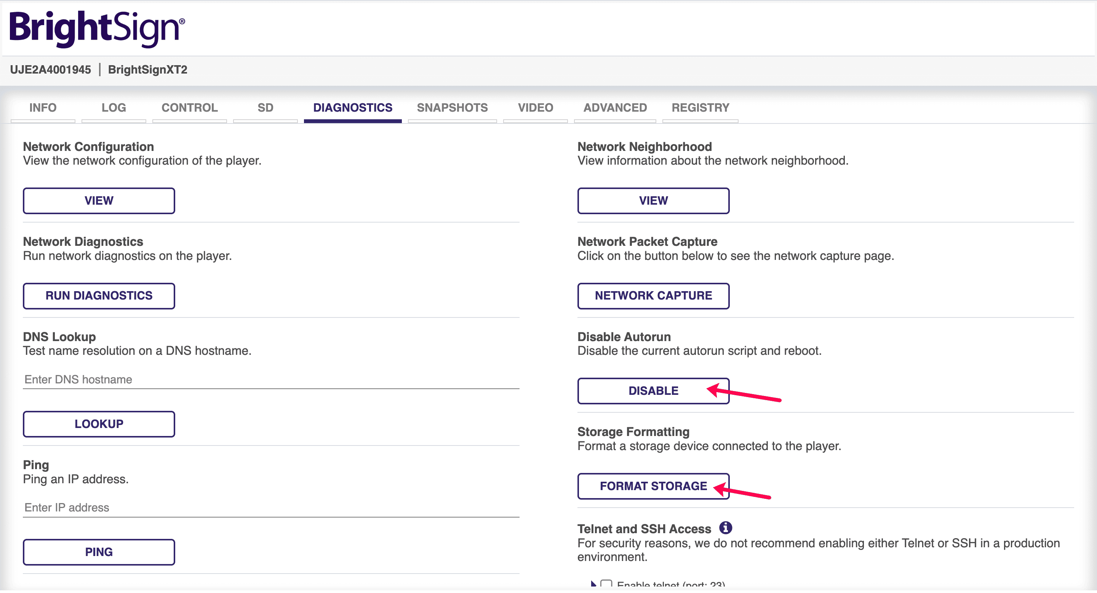The image size is (1097, 593).
Task: Switch to the VIDEO tab
Action: click(x=535, y=107)
